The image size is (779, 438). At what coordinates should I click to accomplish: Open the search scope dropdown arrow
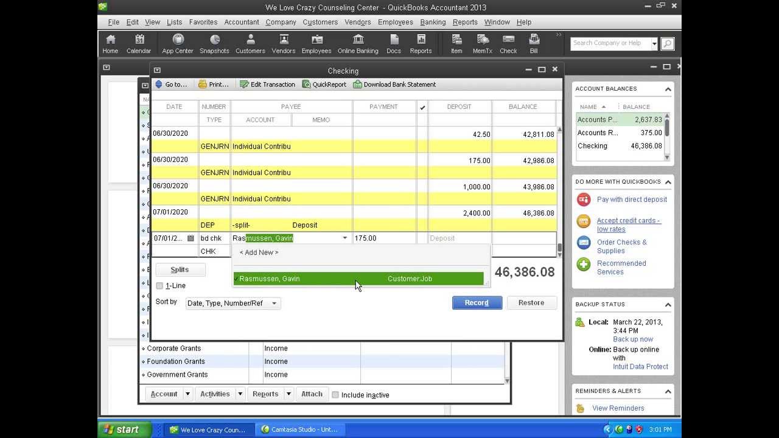click(x=654, y=44)
